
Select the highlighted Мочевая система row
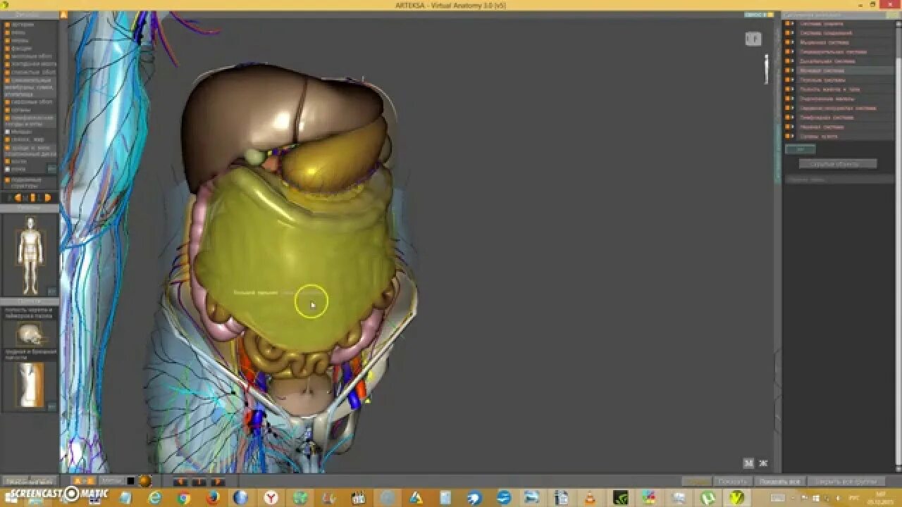pyautogui.click(x=839, y=70)
